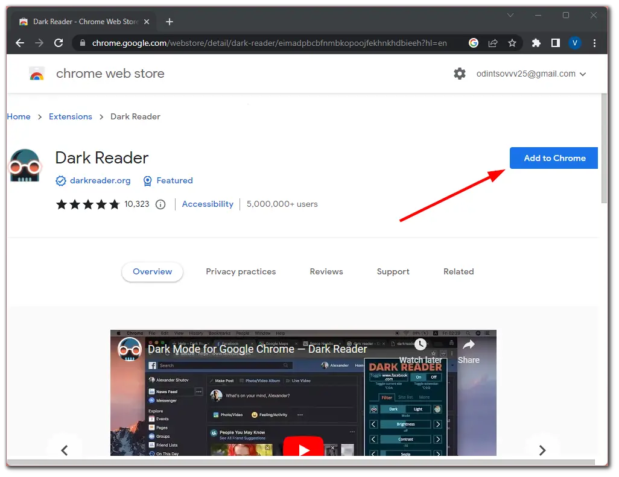This screenshot has width=619, height=477.
Task: Open the Related tab
Action: point(459,271)
